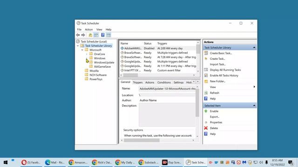Open the View menu
Viewport: 298px width, 167px height.
click(99, 30)
